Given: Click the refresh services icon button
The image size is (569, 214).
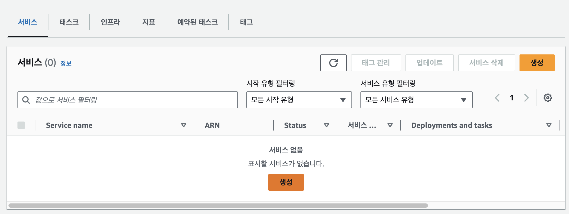Looking at the screenshot, I should (333, 63).
